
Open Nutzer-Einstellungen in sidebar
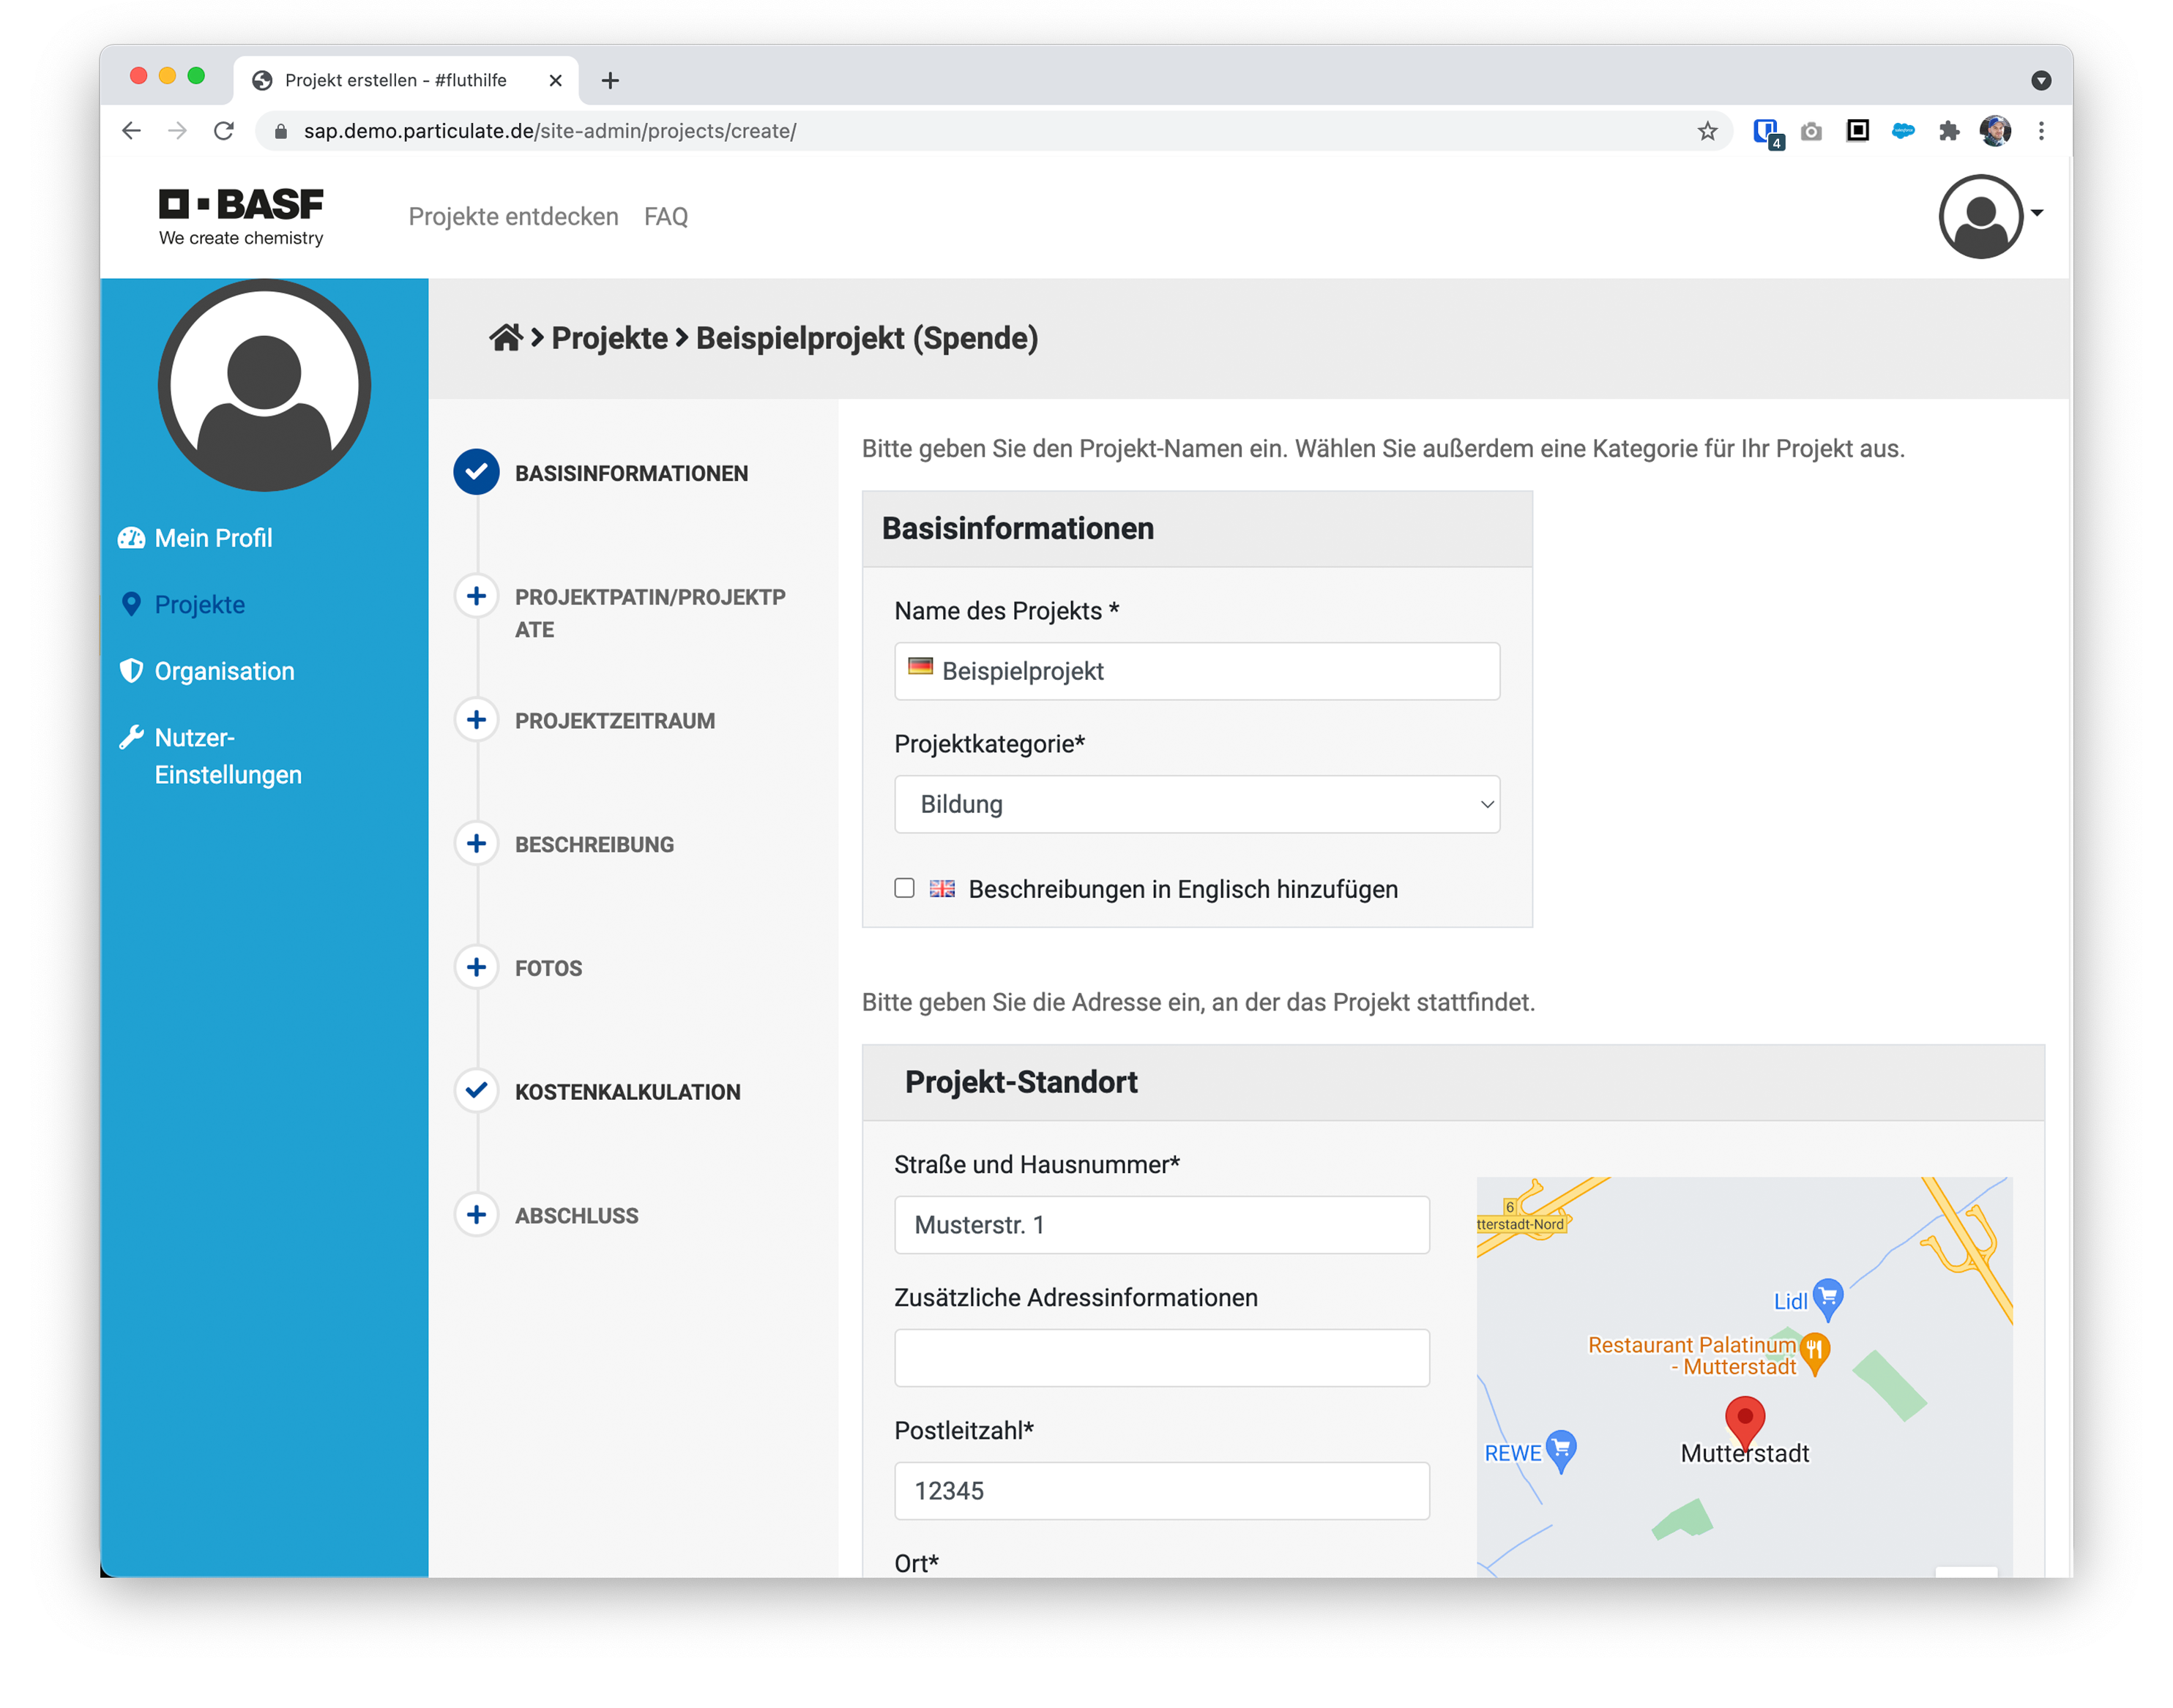(x=228, y=756)
